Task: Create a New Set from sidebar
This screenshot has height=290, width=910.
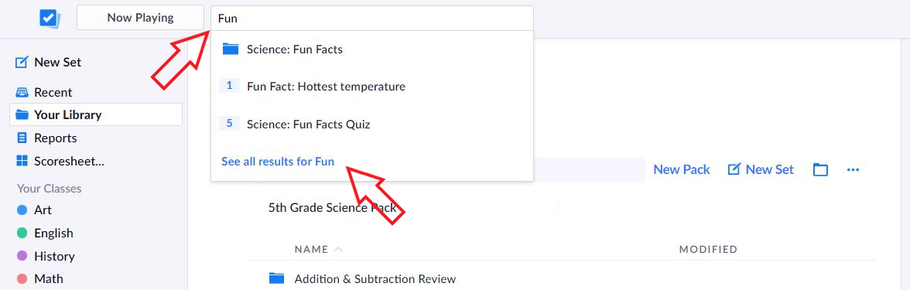Action: tap(49, 62)
